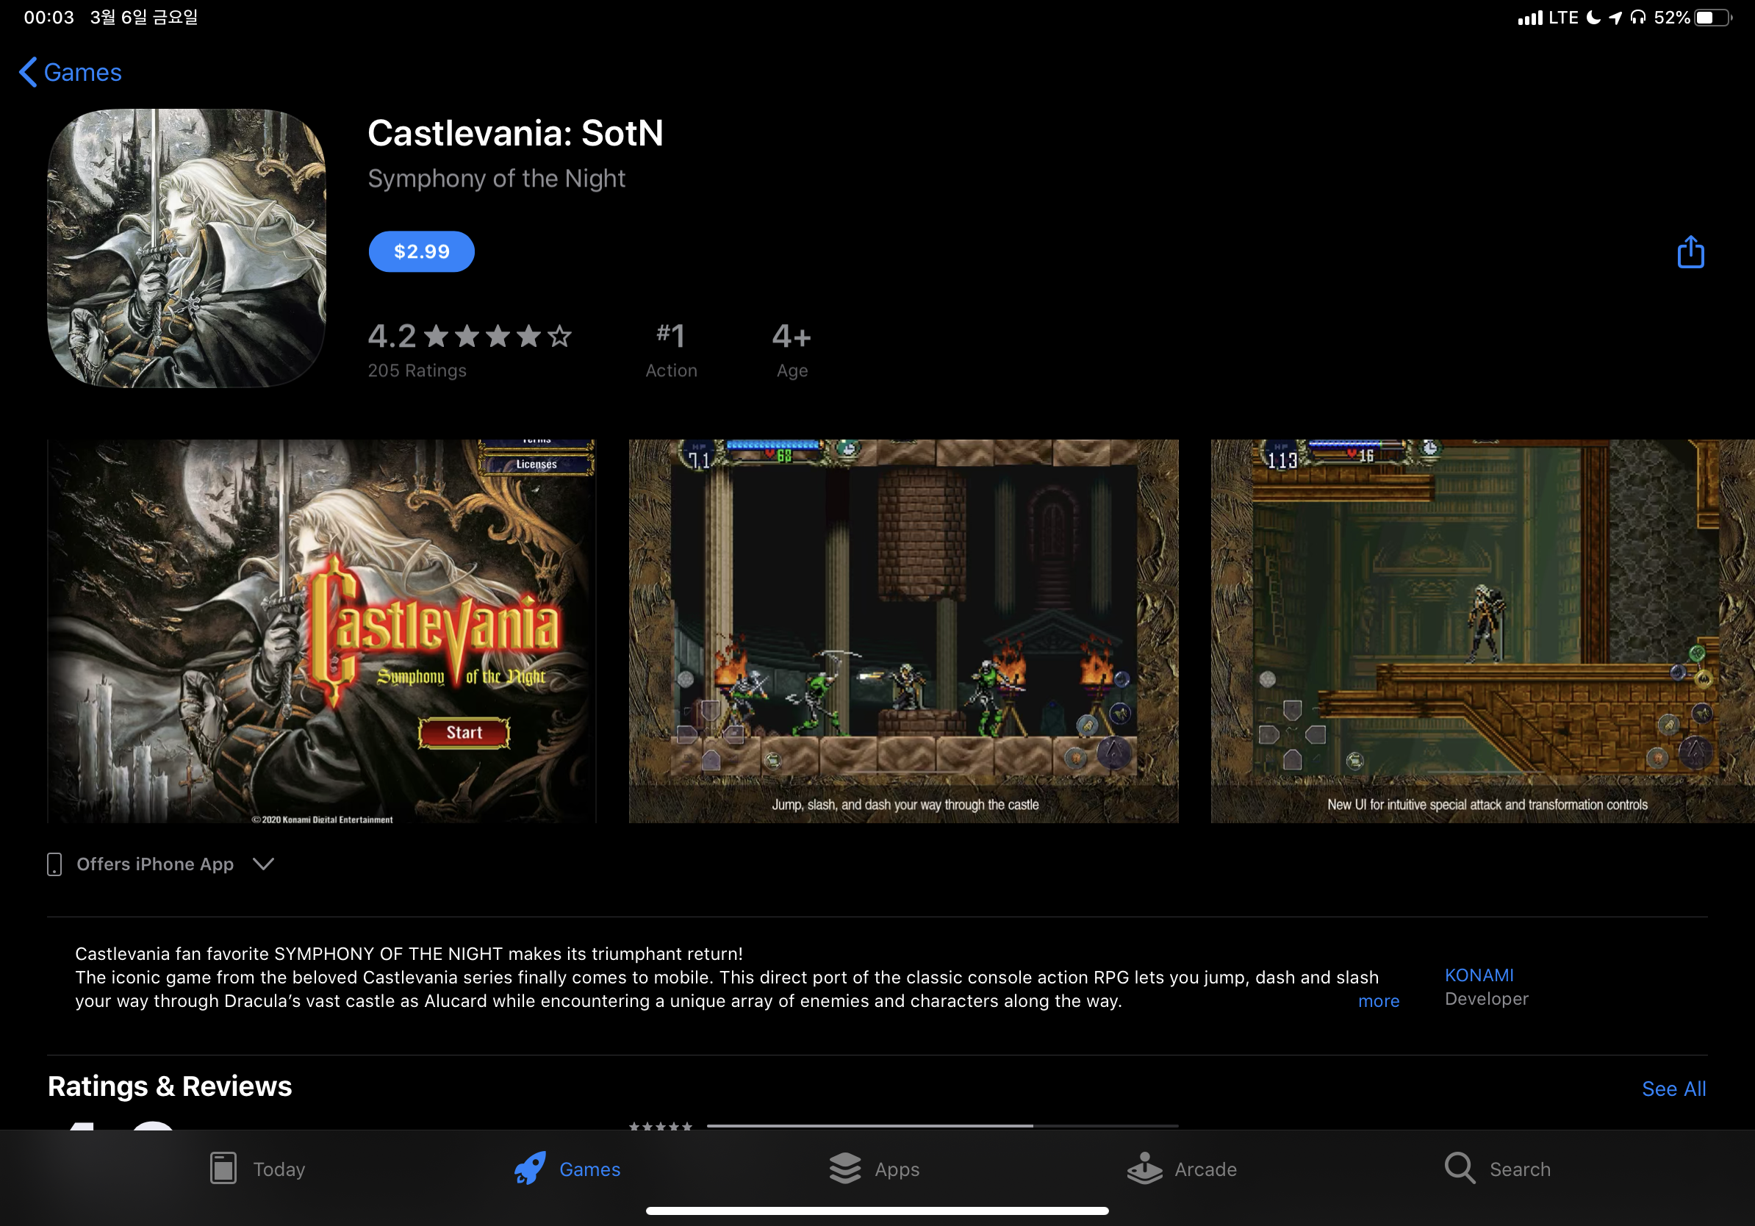Tap the 'Castlevania: SotN' title
Image resolution: width=1755 pixels, height=1226 pixels.
coord(515,133)
